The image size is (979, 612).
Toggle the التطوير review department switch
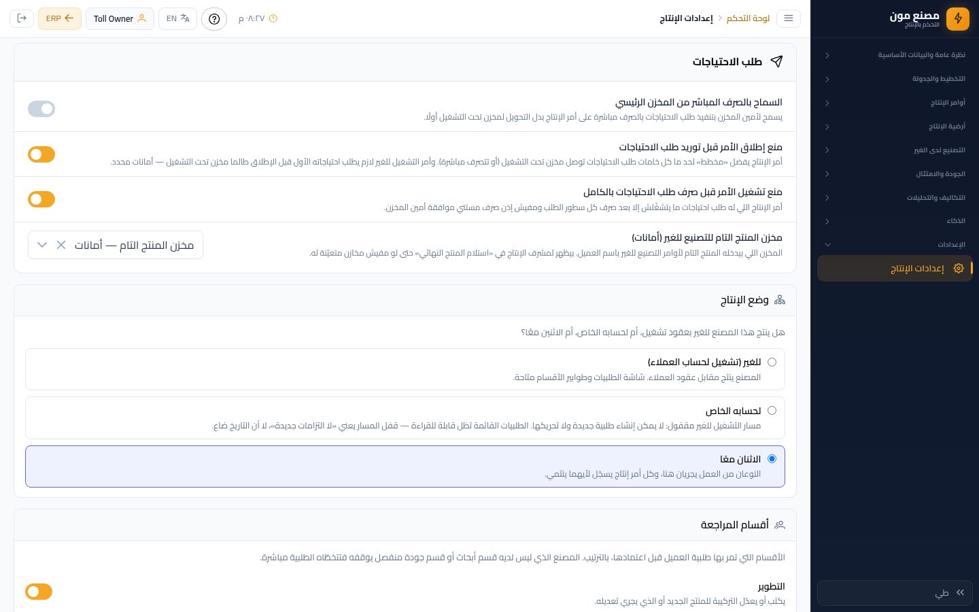[x=39, y=592]
